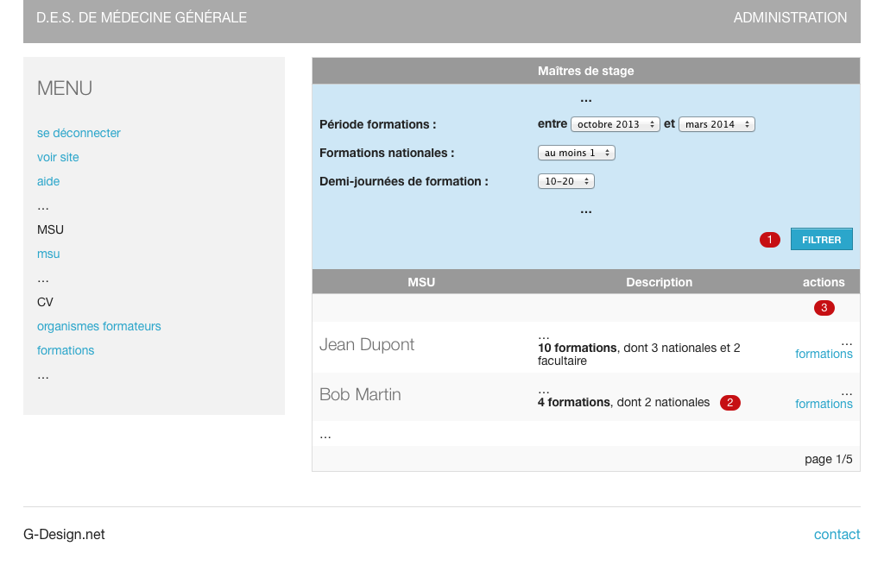This screenshot has width=884, height=565.
Task: Click the D.E.S. de Médecine Générale title
Action: (142, 17)
